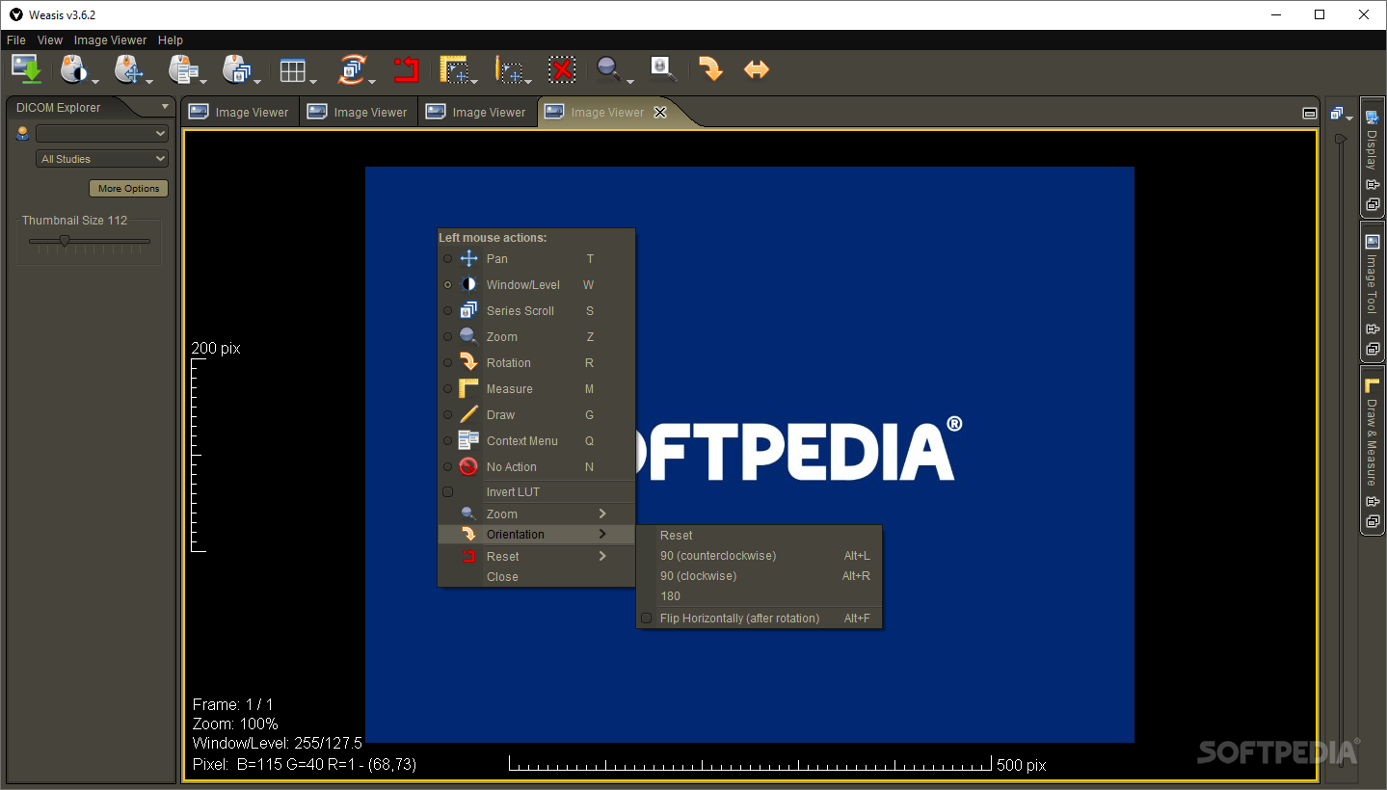Image resolution: width=1387 pixels, height=790 pixels.
Task: Click the orange flip horizontal arrows icon
Action: [x=757, y=69]
